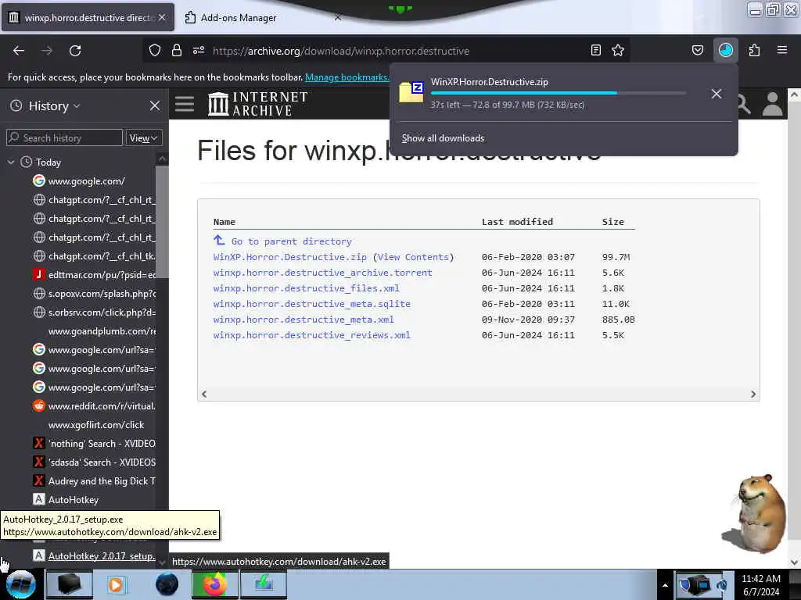Open media player taskbar icon
Image resolution: width=801 pixels, height=600 pixels.
pos(116,584)
